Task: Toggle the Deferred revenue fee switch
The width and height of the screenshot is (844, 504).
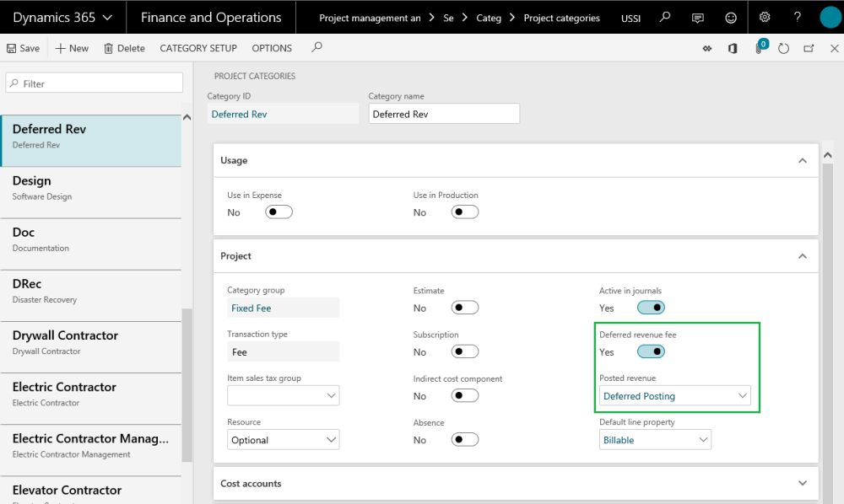Action: coord(651,351)
